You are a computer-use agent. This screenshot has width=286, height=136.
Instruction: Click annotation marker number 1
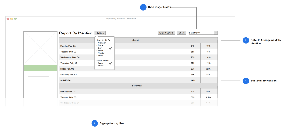(x=143, y=7)
